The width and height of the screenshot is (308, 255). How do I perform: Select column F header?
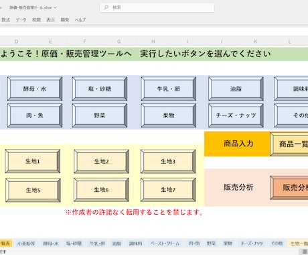[84, 42]
